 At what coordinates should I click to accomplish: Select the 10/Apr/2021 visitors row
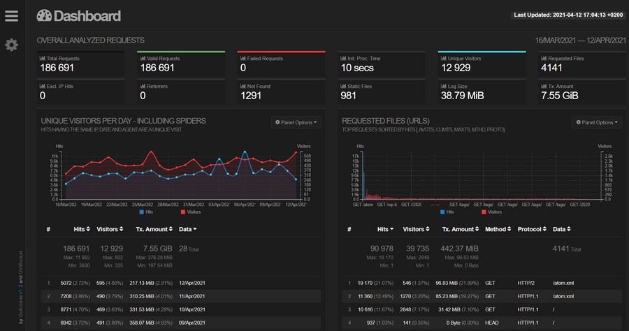pos(180,309)
